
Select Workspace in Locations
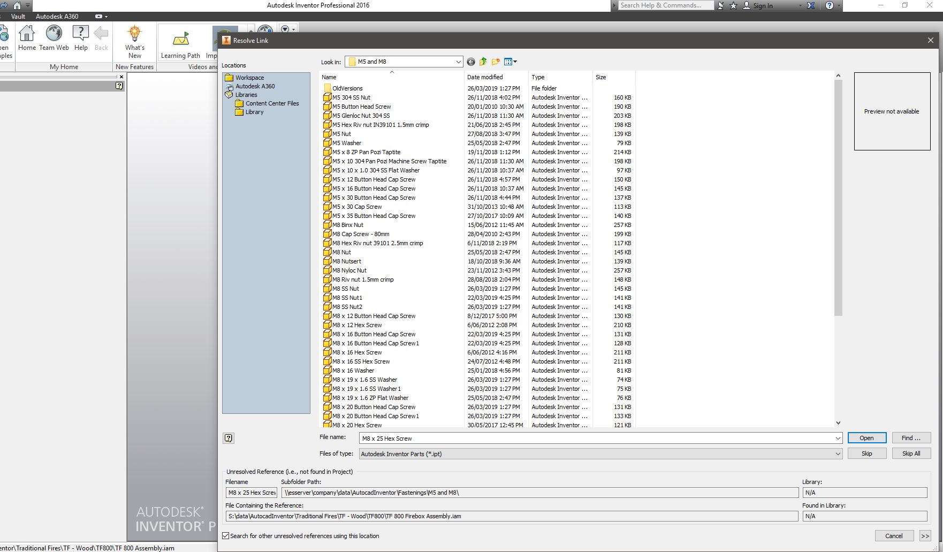(x=249, y=78)
